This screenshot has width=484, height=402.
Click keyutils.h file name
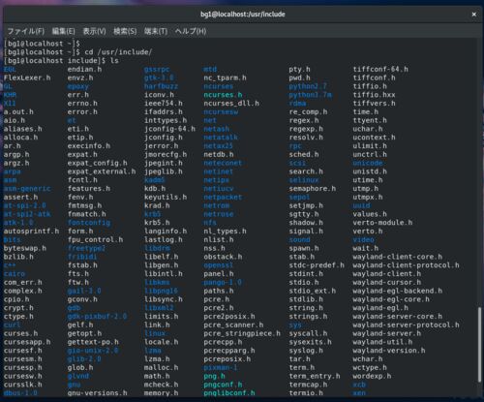point(166,197)
